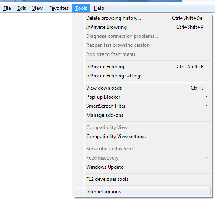
Task: Open the Help menu
Action: coord(99,8)
